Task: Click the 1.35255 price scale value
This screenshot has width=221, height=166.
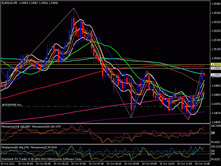Action: (x=216, y=31)
